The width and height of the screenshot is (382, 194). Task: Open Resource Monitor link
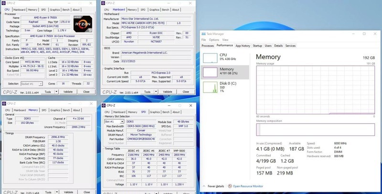248,186
